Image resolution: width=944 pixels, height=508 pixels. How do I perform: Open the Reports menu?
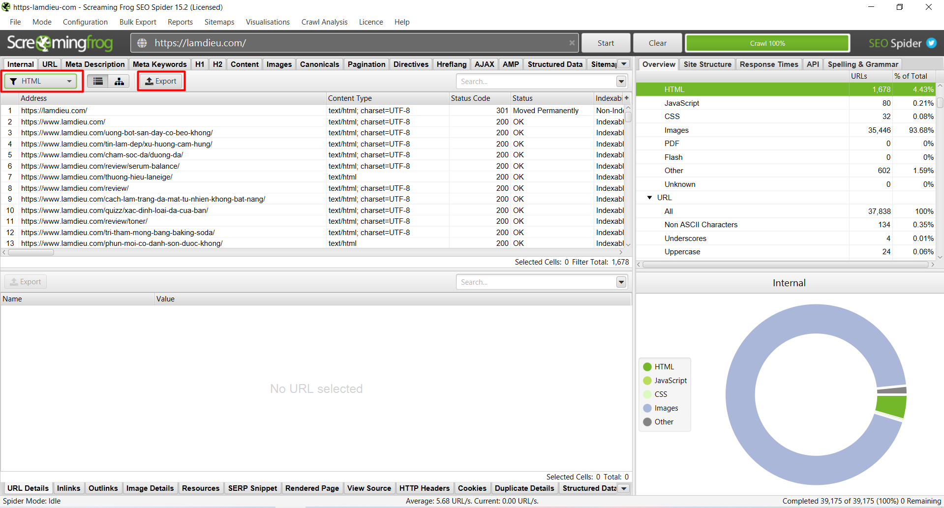coord(180,22)
